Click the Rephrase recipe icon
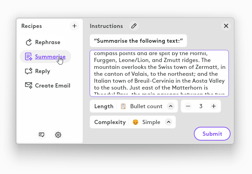Viewport: 252px width, 174px height. [29, 42]
